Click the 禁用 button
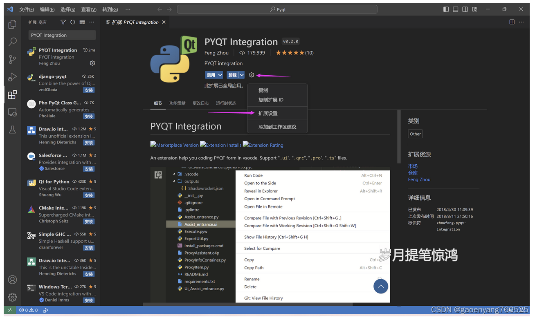 (211, 75)
